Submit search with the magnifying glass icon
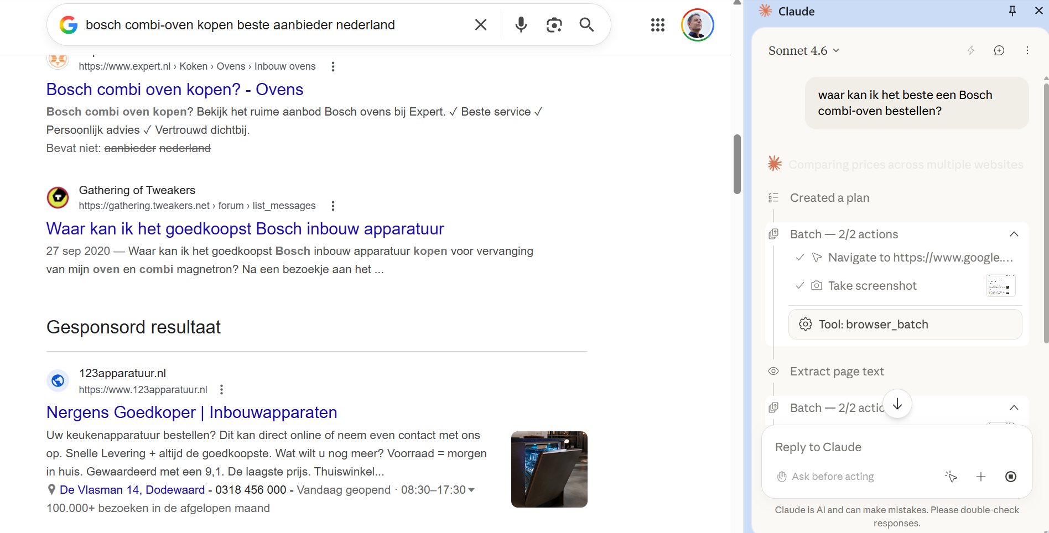Viewport: 1049px width, 533px height. [x=586, y=25]
